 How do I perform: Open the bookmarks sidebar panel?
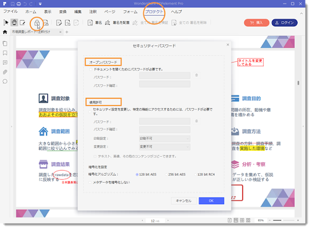tap(5, 53)
